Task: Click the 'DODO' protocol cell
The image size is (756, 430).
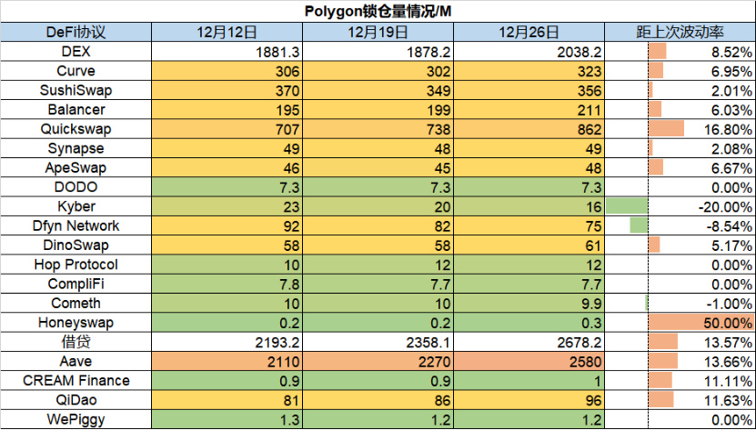Action: pyautogui.click(x=76, y=186)
